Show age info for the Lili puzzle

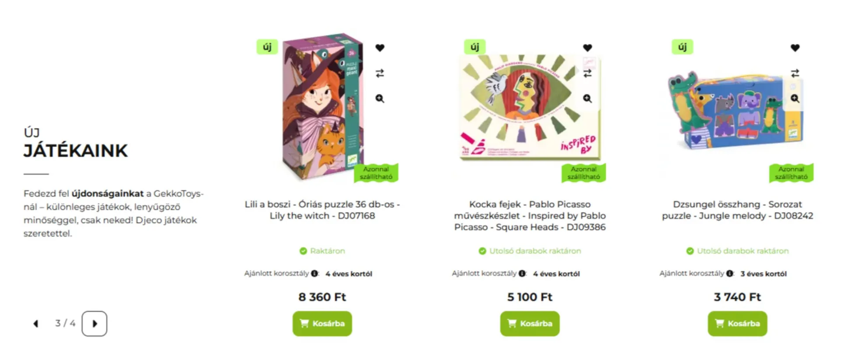tap(314, 273)
